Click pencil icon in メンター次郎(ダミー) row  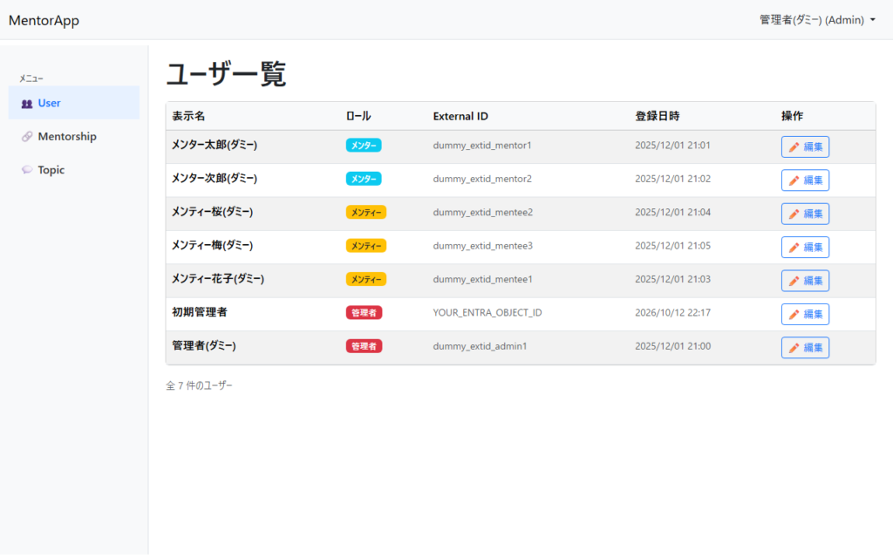(794, 180)
